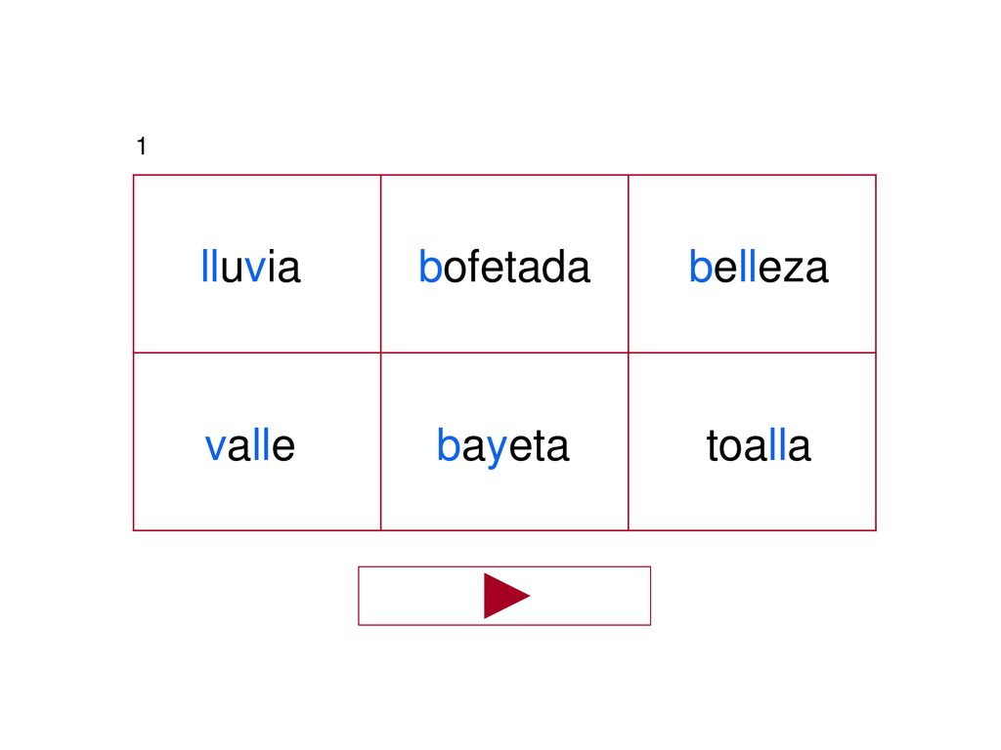1001x750 pixels.
Task: Choose the "bofetada" word cell
Action: [x=504, y=264]
